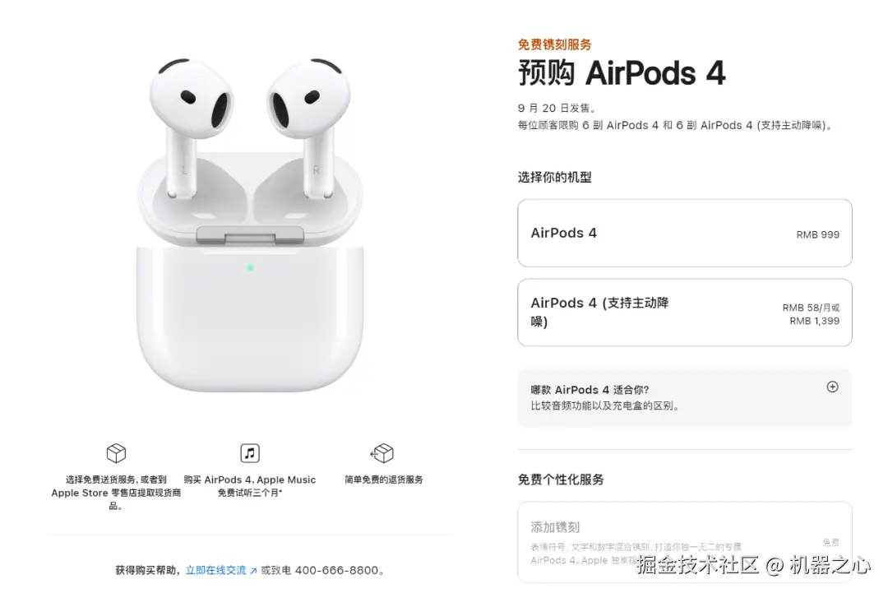Click the 免费个性化服务 section heading
888x593 pixels.
tap(561, 479)
